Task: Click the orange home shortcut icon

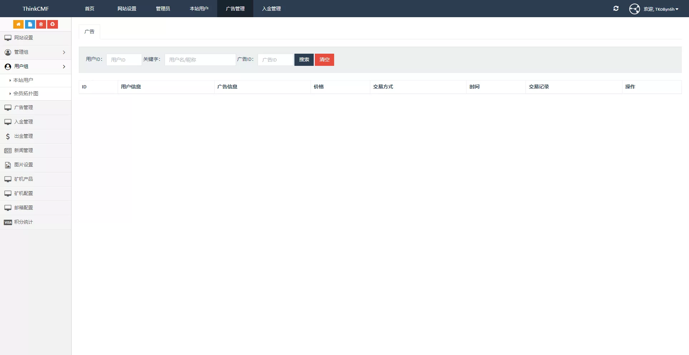Action: click(x=18, y=24)
